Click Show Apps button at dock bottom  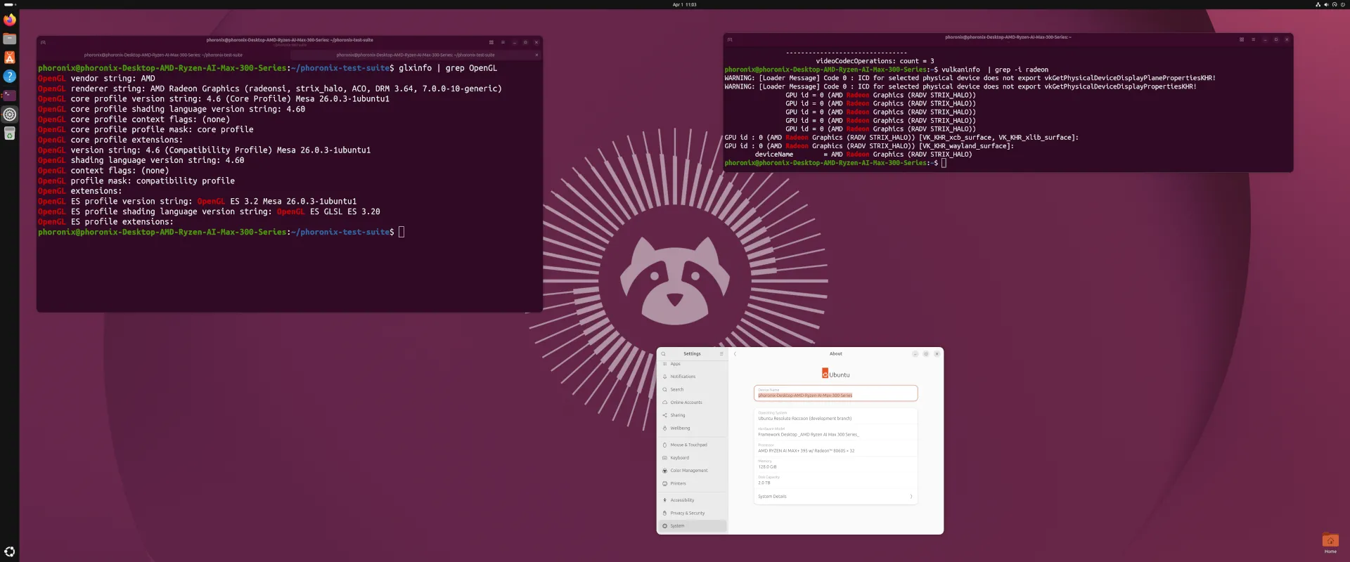click(x=10, y=551)
